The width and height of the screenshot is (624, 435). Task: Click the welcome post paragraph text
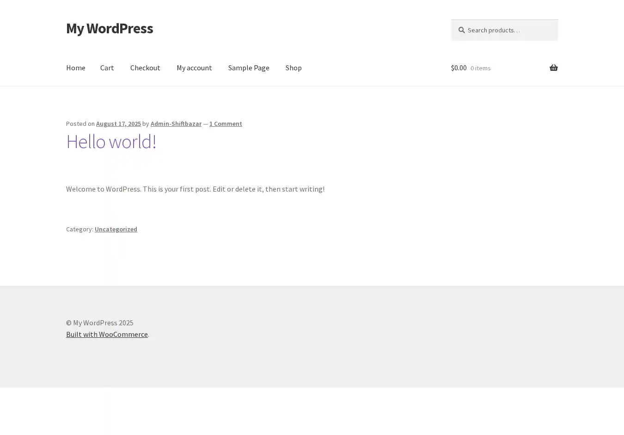click(195, 189)
